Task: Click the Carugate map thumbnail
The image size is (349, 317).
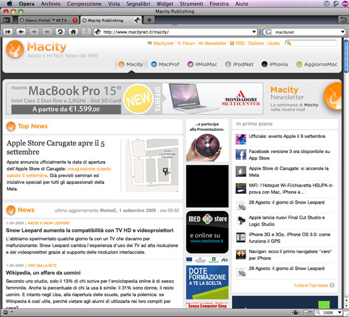Action: tap(152, 165)
